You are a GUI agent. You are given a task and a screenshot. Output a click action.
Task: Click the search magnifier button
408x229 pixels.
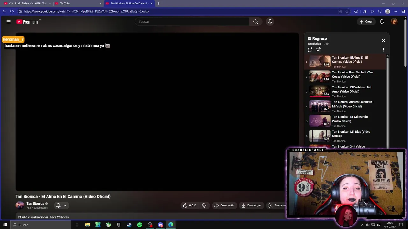pos(256,22)
